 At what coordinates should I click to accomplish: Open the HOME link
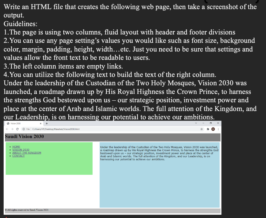pos(16,146)
